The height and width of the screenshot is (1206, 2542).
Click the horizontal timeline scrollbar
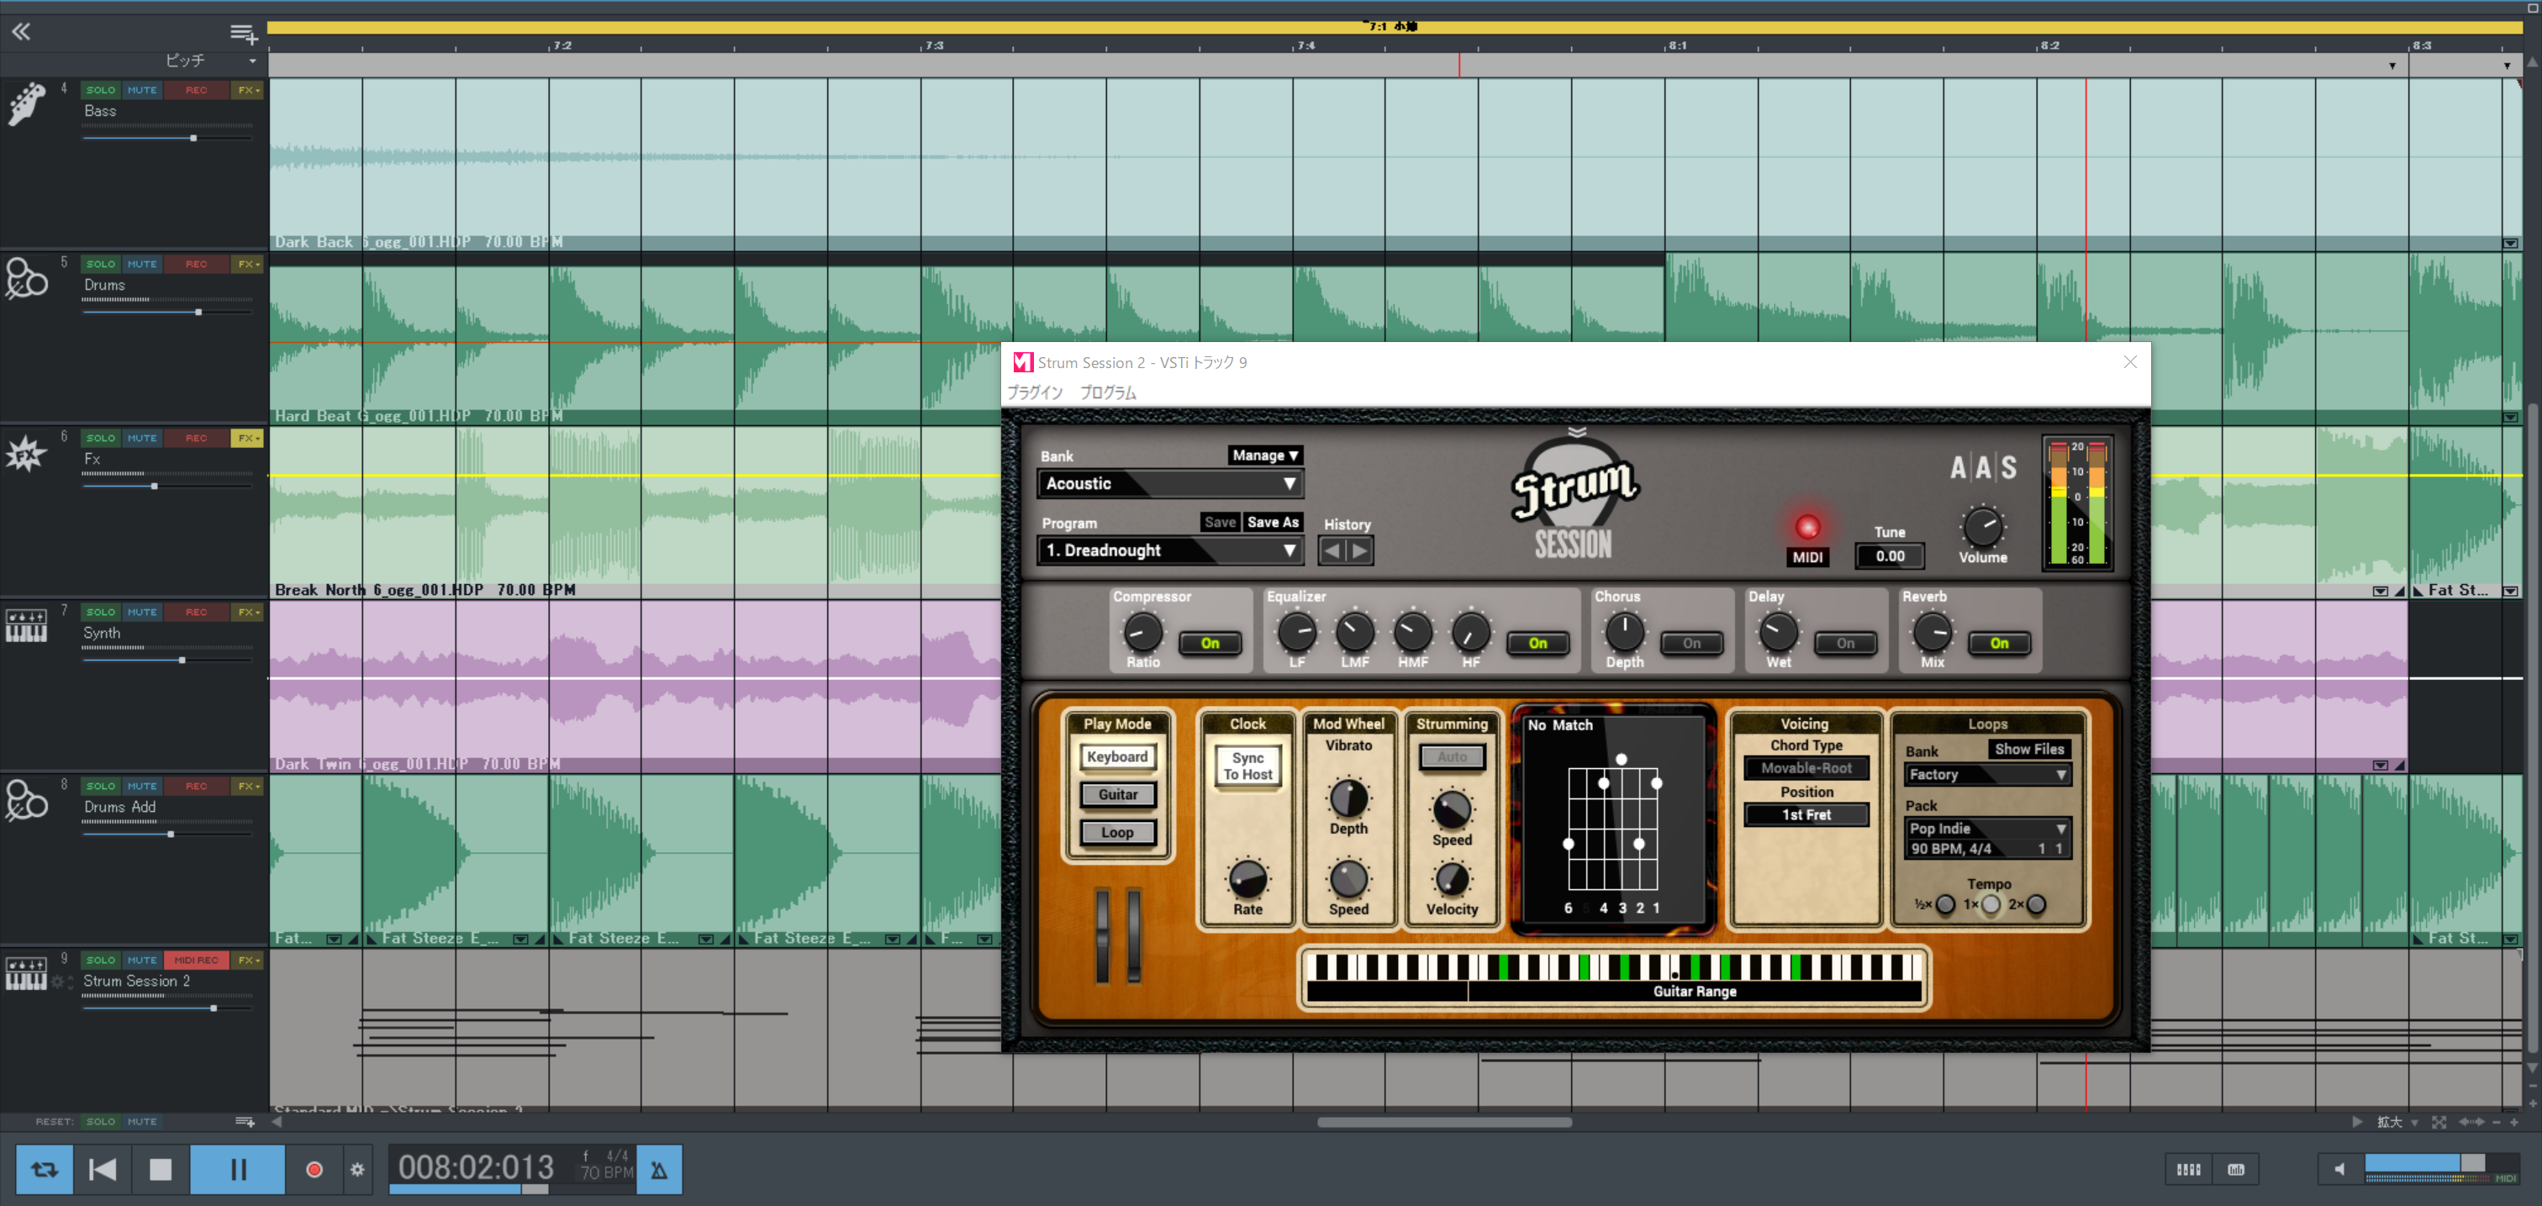(1443, 1122)
